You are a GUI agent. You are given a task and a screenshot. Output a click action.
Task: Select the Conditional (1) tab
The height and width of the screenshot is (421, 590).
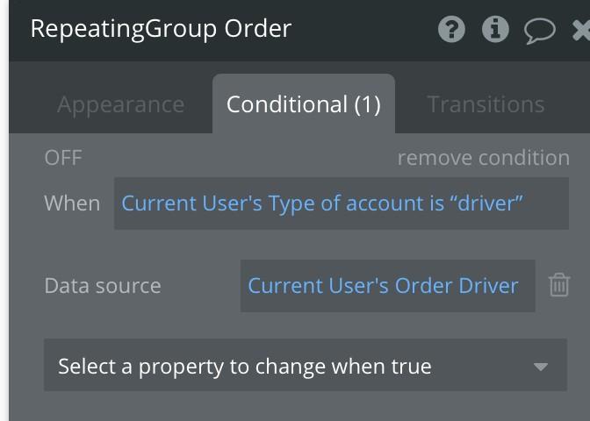[304, 103]
